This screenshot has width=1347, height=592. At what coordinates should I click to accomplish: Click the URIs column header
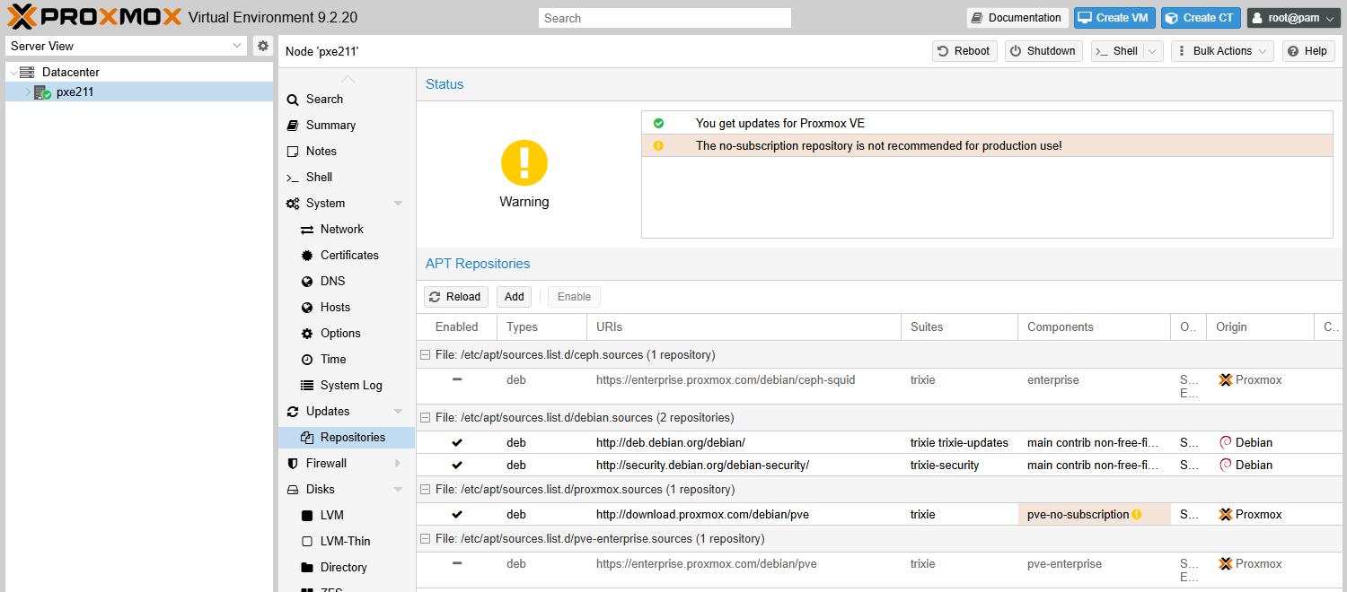pyautogui.click(x=744, y=327)
